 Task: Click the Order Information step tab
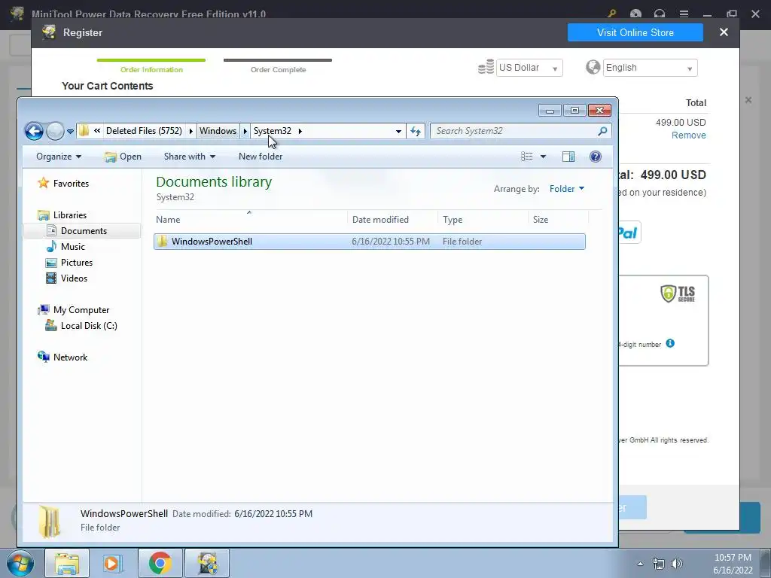coord(151,65)
